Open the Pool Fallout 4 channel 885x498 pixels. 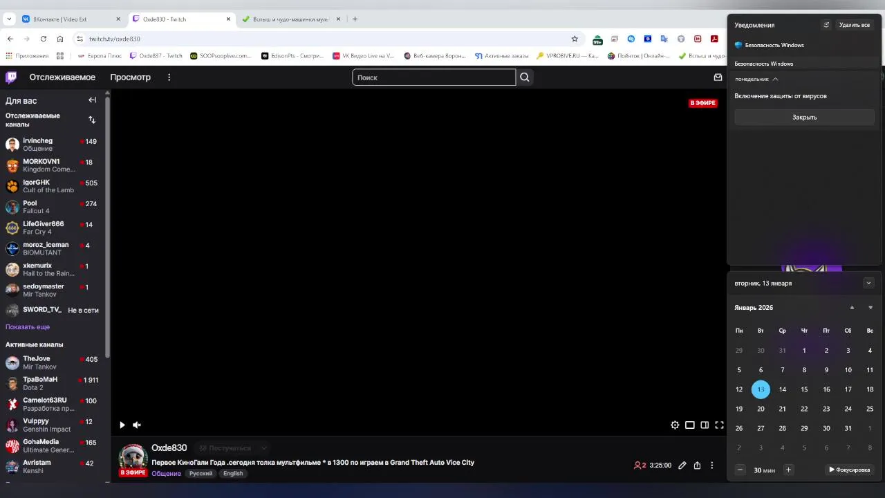53,207
